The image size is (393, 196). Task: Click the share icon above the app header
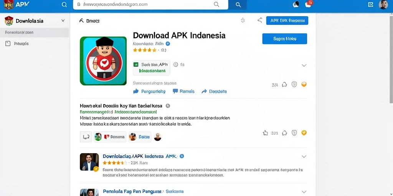pyautogui.click(x=260, y=20)
